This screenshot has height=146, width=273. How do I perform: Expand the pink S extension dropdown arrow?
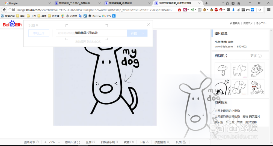point(188,10)
